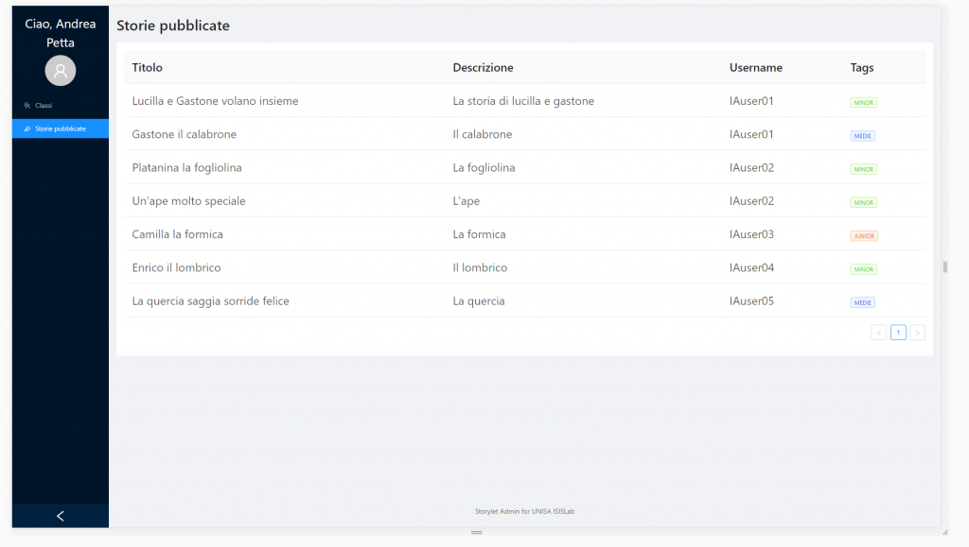
Task: Click the MEDIE tag for La quercia row
Action: 862,302
